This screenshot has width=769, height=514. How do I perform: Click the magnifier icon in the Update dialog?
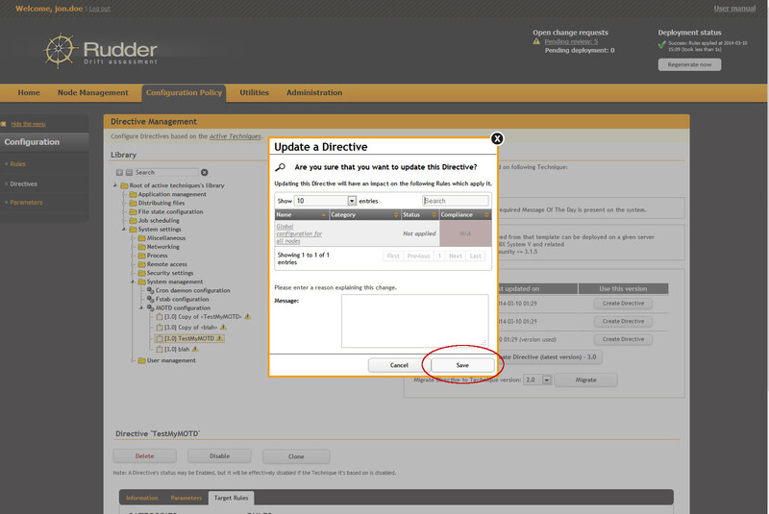[280, 167]
